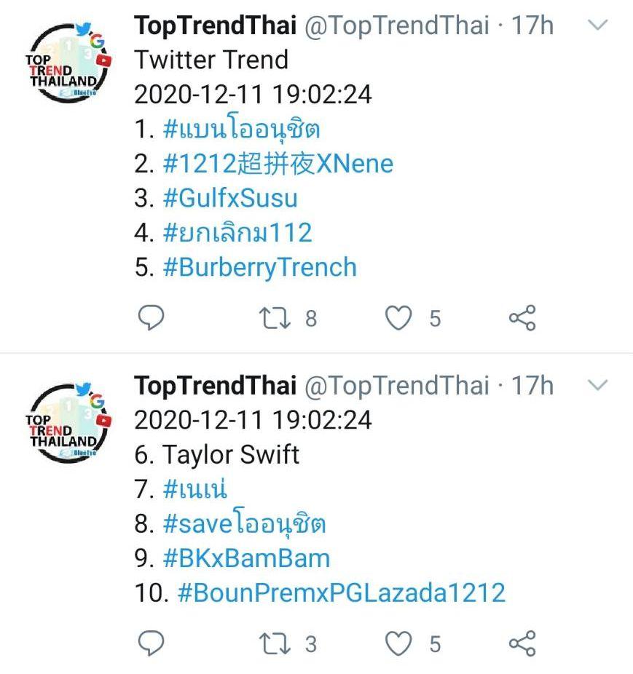This screenshot has height=674, width=633.
Task: Click the TopTrendThai name on the first tweet
Action: click(x=215, y=26)
